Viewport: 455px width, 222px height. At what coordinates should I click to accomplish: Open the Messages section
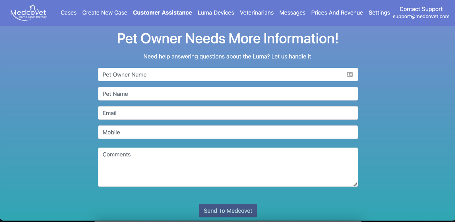[292, 13]
